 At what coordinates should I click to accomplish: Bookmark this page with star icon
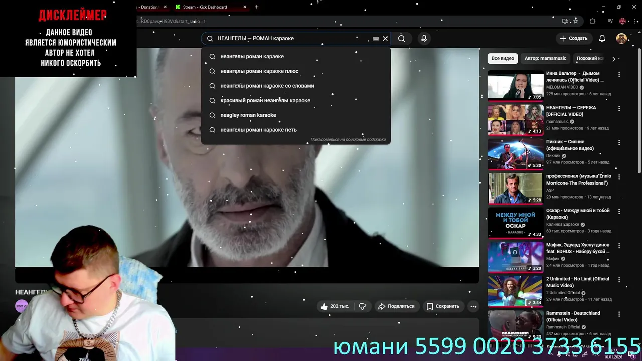pyautogui.click(x=576, y=21)
